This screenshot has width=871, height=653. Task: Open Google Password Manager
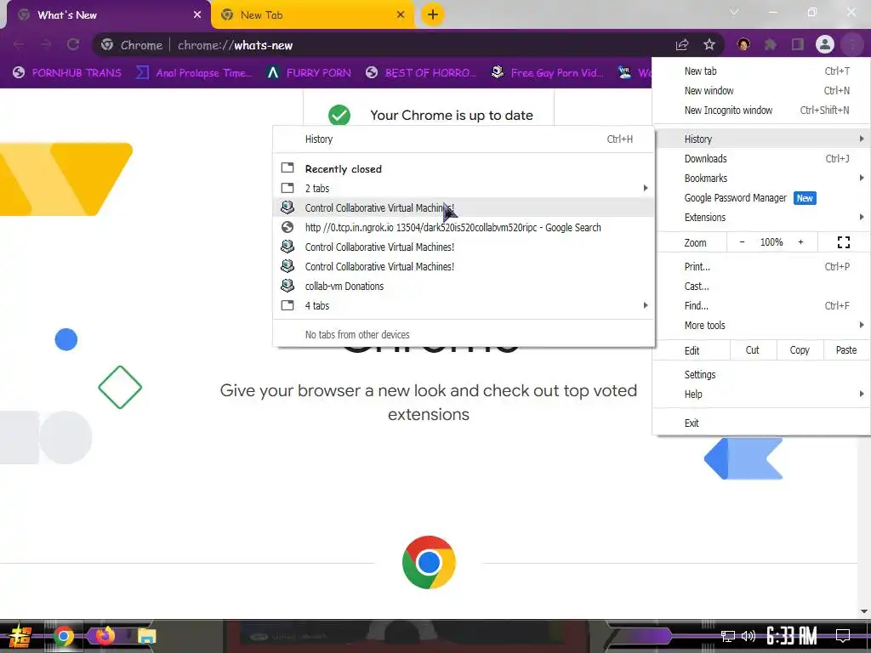pos(761,197)
